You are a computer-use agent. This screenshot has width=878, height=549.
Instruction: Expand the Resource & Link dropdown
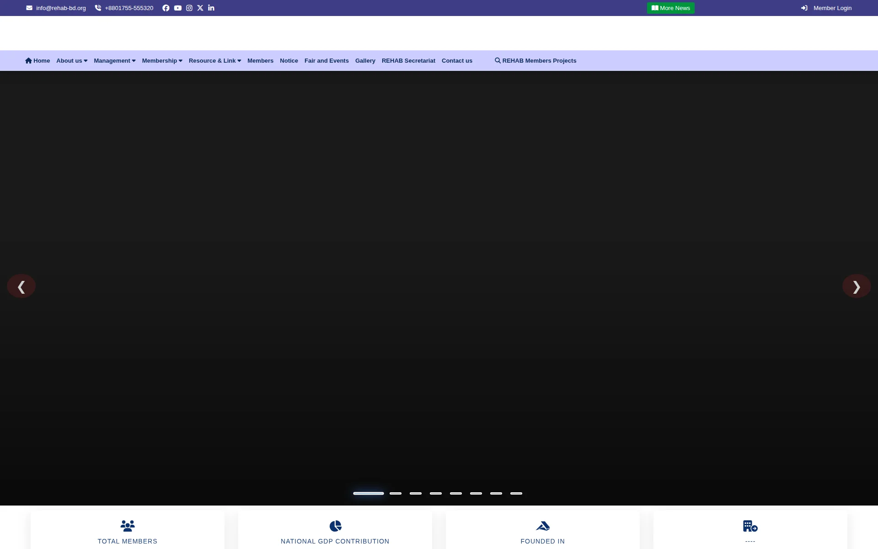[x=215, y=60]
